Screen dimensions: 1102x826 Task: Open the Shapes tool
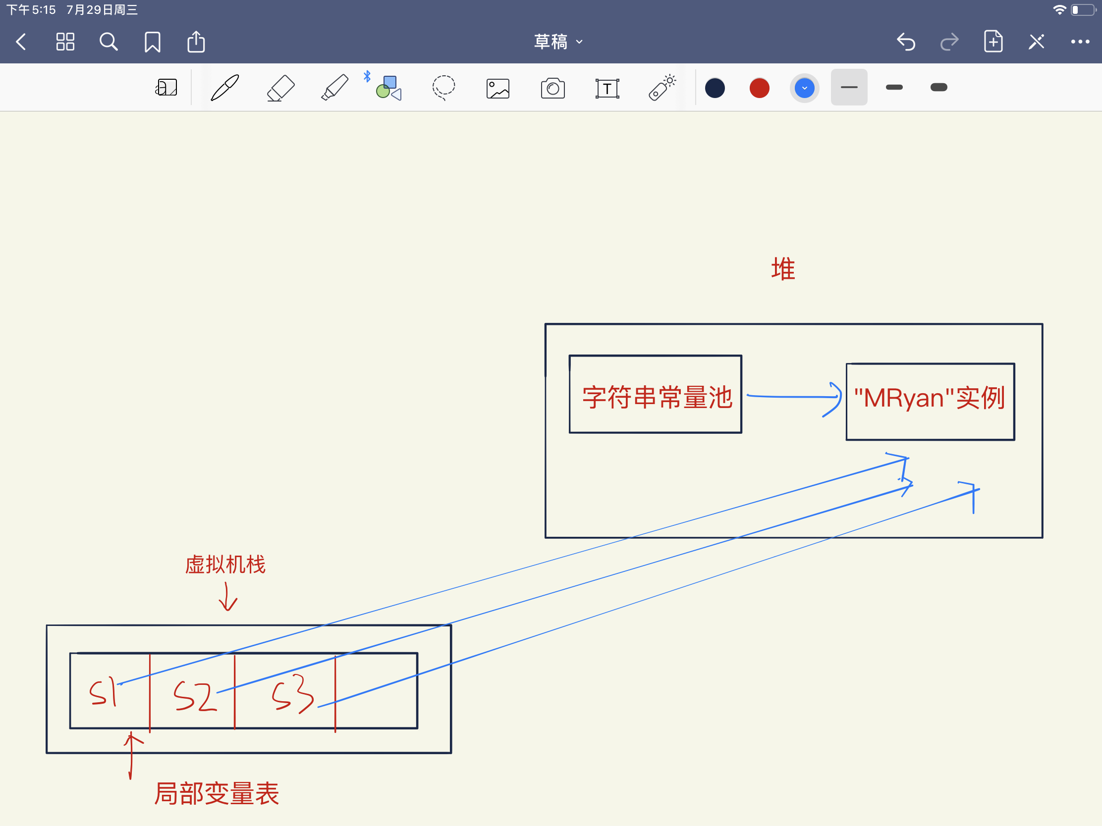pos(387,87)
